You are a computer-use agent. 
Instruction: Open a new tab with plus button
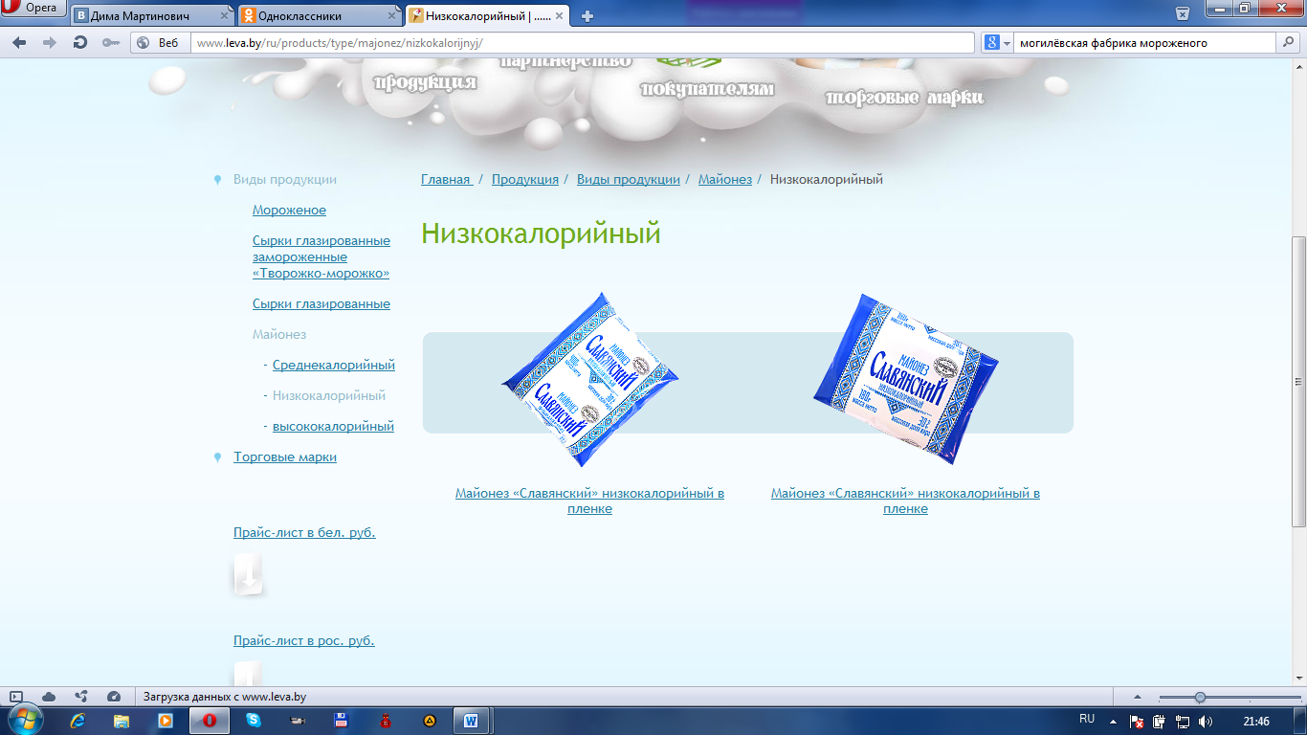tap(587, 16)
